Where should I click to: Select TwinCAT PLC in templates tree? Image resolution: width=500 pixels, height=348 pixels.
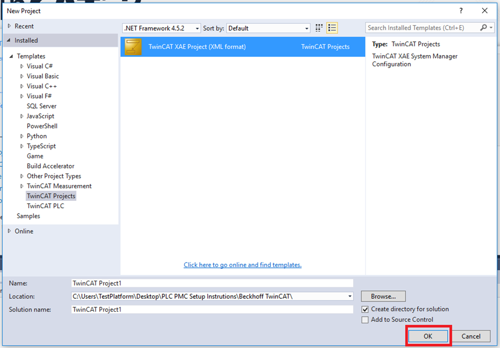[45, 206]
